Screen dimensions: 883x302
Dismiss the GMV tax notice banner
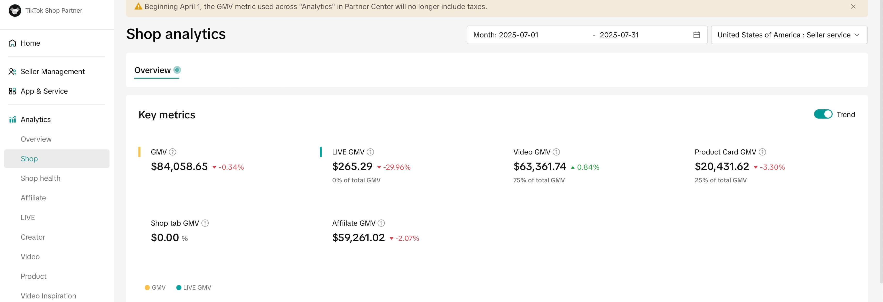pyautogui.click(x=853, y=6)
